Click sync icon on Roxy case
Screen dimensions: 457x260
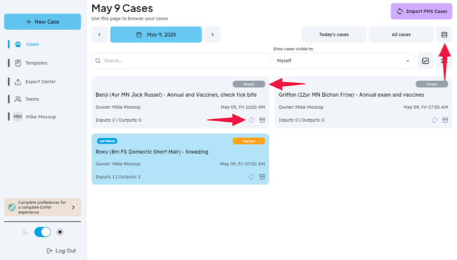(251, 176)
